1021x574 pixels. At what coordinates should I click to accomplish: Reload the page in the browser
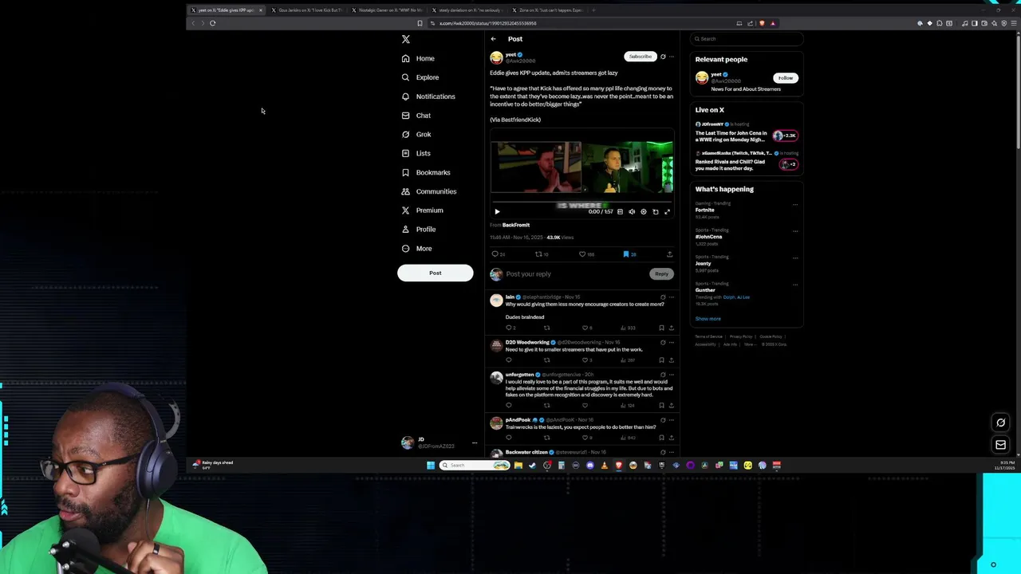click(213, 23)
